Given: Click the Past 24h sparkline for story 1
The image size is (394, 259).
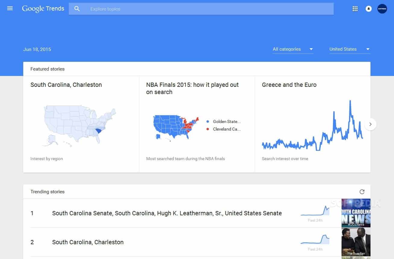Looking at the screenshot, I should 315,210.
